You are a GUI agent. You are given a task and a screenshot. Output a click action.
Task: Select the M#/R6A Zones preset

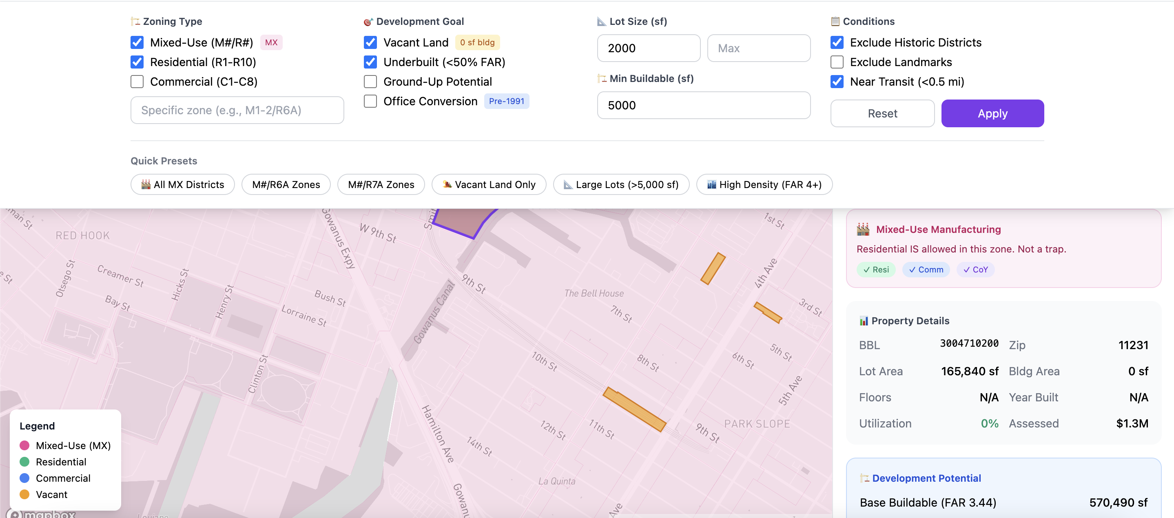(x=286, y=184)
